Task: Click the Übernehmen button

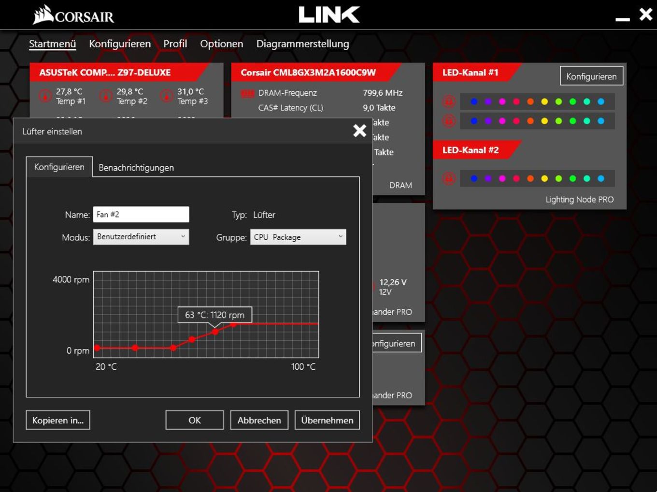Action: (x=327, y=420)
